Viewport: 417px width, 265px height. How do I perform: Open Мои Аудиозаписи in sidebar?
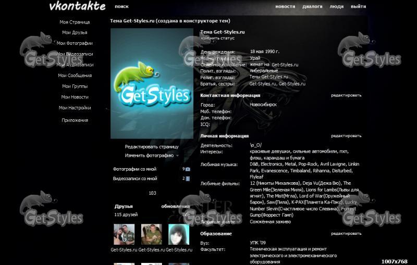coord(75,65)
